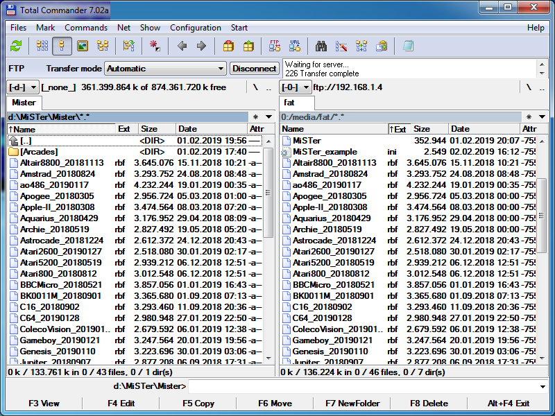
Task: Click the Go back arrow icon
Action: (x=182, y=46)
